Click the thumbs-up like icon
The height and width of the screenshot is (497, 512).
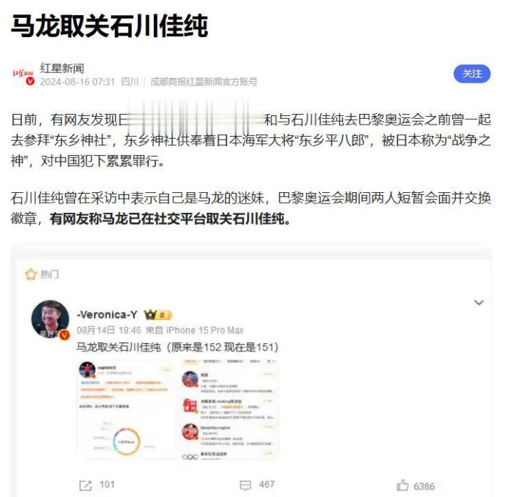click(x=402, y=485)
